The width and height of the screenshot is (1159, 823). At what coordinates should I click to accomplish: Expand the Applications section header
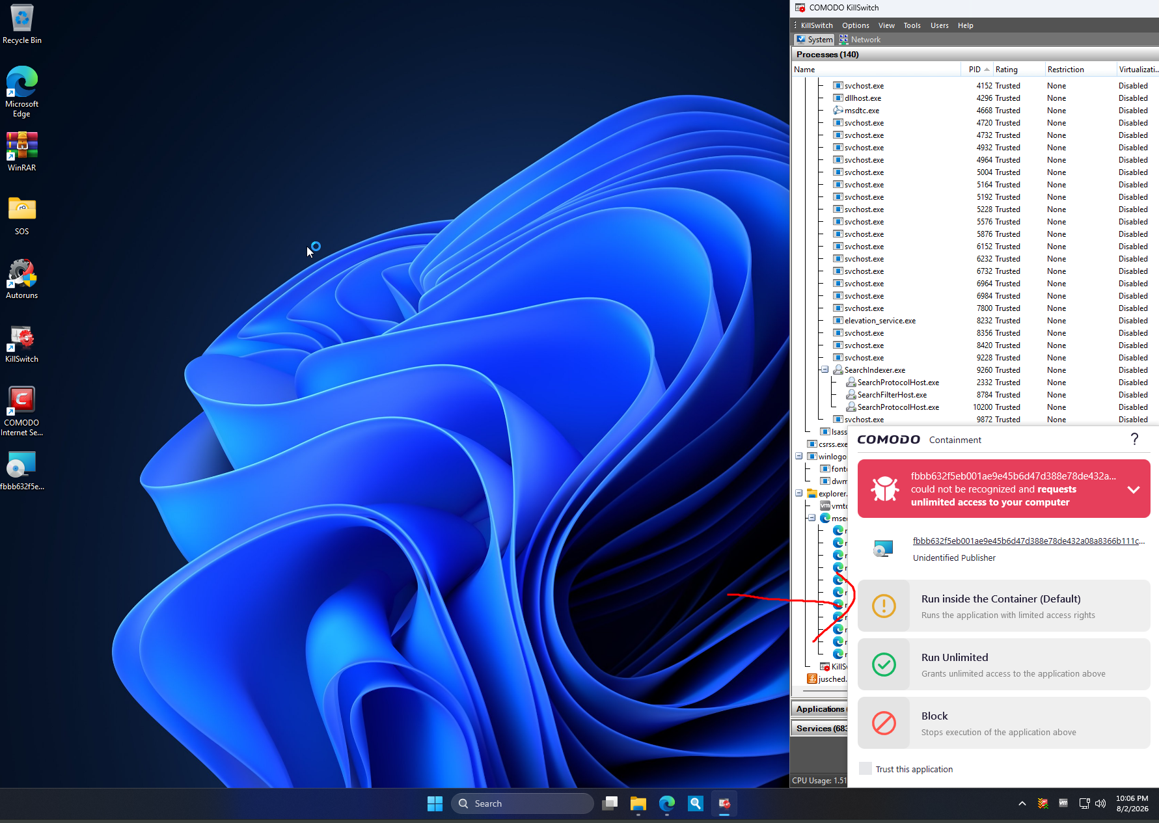pos(819,709)
